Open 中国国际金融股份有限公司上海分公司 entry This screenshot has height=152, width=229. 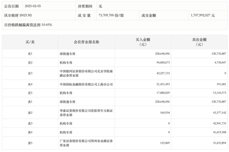click(x=86, y=84)
